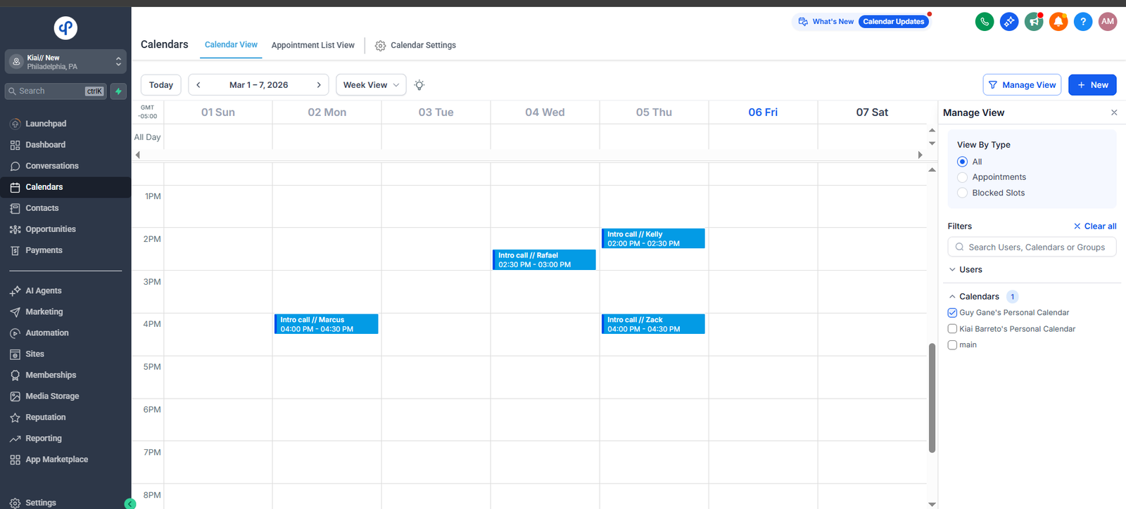Click the all-day row right scroll arrow

coord(920,155)
